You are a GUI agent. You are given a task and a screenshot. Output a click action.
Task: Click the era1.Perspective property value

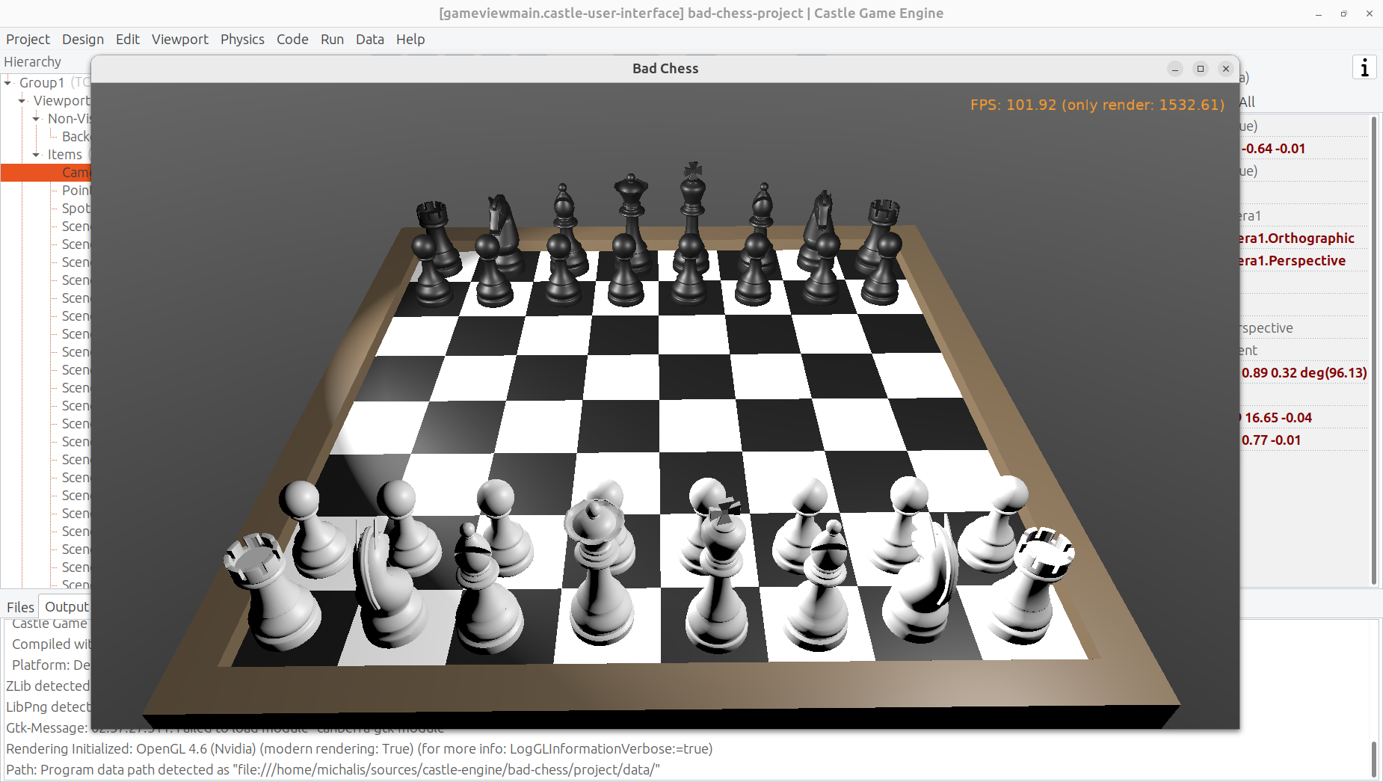[x=1293, y=260]
